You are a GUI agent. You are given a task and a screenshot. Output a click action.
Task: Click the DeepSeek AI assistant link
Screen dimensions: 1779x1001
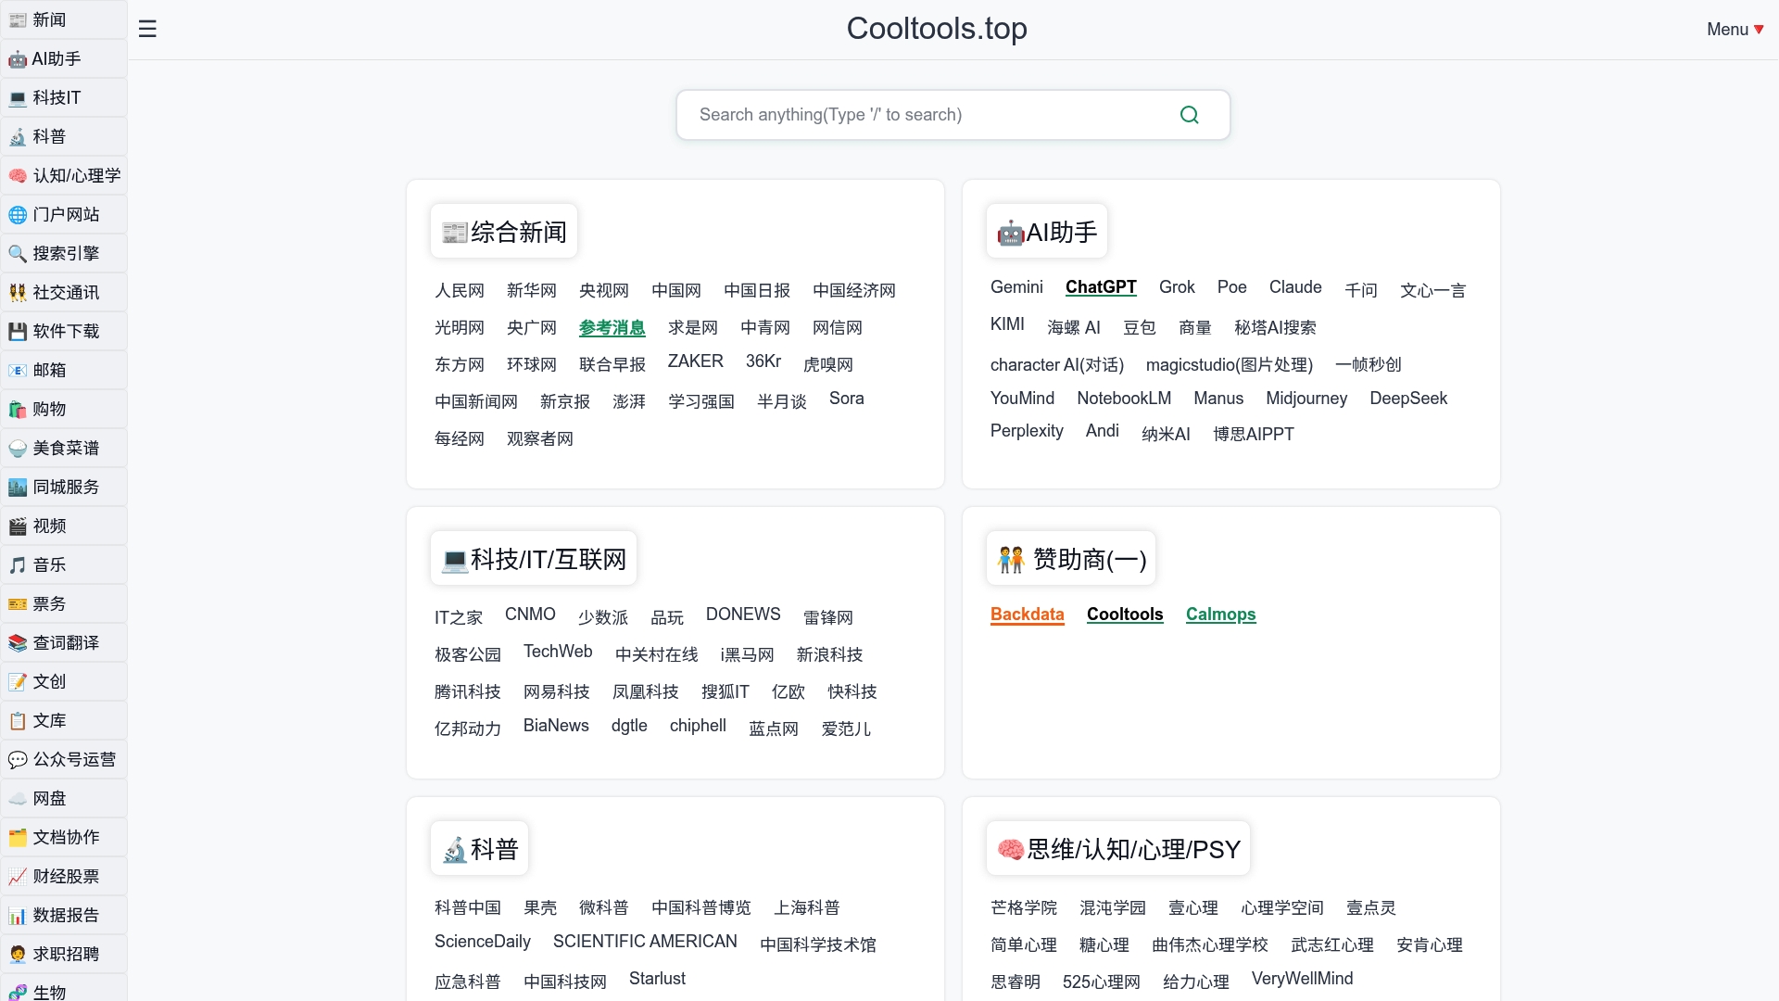coord(1407,399)
